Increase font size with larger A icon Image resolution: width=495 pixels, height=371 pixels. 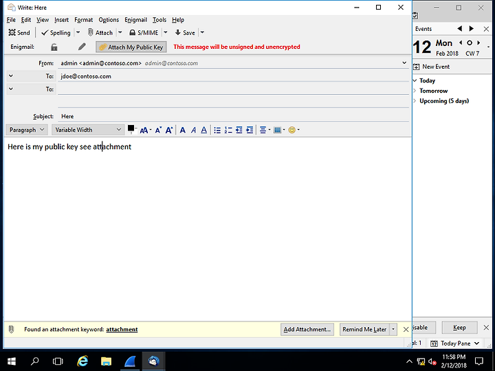pyautogui.click(x=169, y=130)
